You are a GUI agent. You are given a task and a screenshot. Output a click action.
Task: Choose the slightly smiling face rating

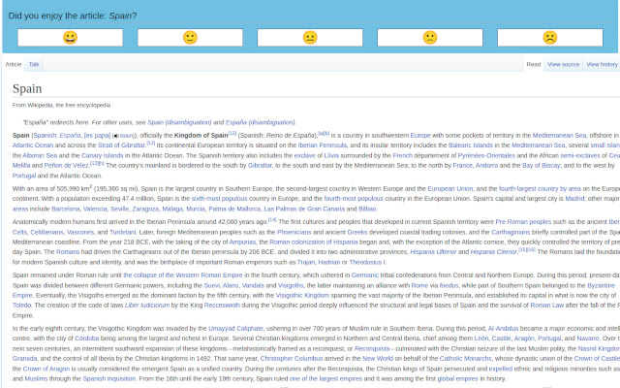coord(190,38)
